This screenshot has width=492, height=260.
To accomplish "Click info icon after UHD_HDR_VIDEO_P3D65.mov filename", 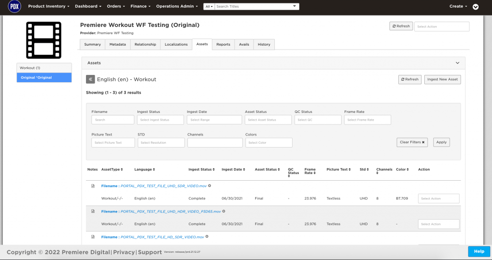I will click(x=224, y=211).
